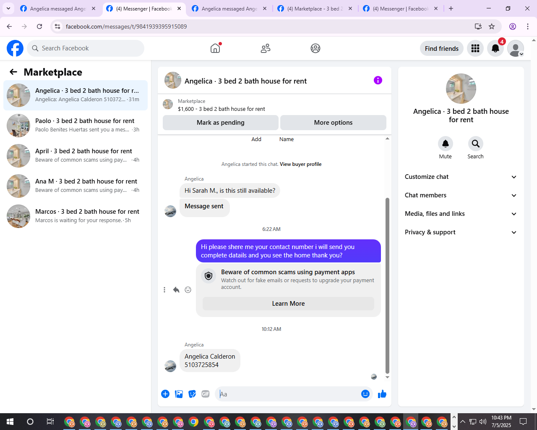Click Find friends button
This screenshot has width=537, height=430.
click(x=442, y=48)
